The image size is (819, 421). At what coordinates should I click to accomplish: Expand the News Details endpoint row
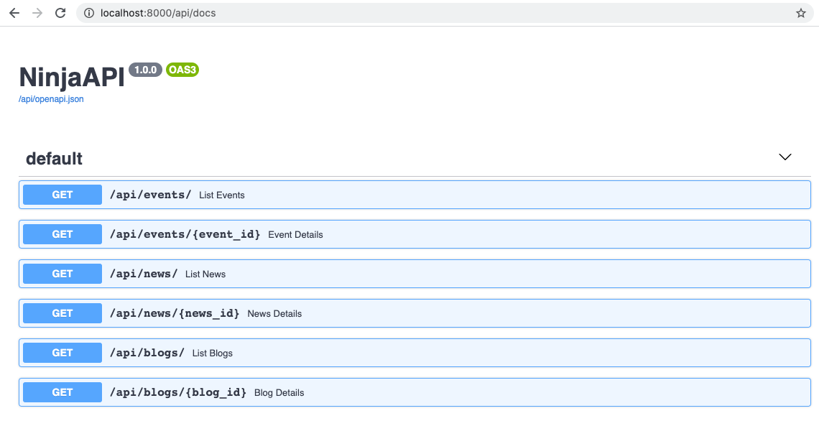click(x=431, y=313)
